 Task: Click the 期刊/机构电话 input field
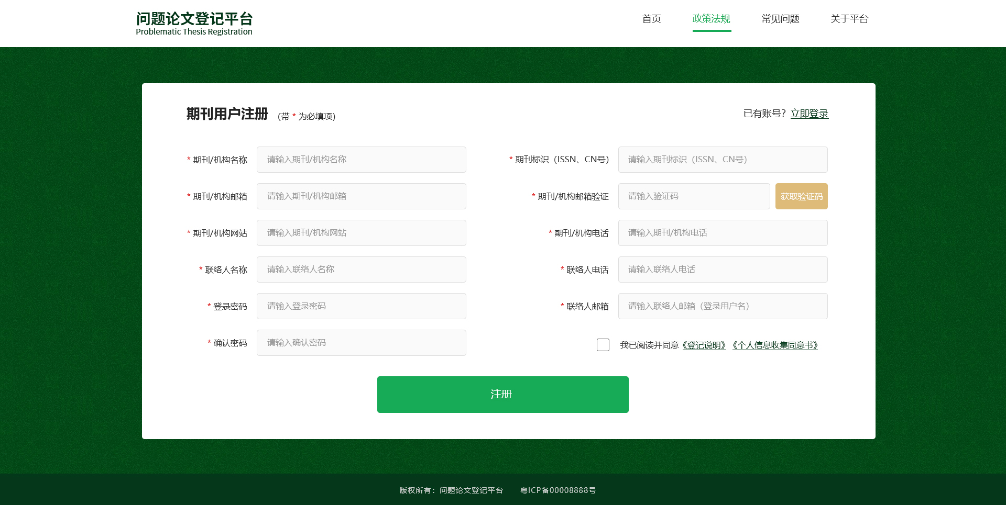[723, 233]
